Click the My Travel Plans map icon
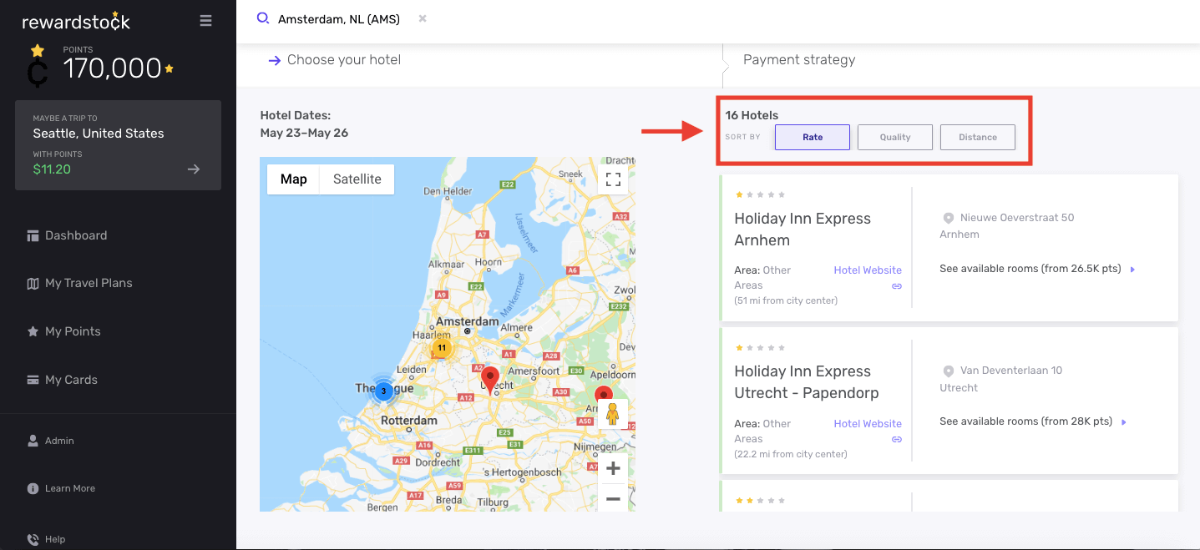 pos(33,284)
